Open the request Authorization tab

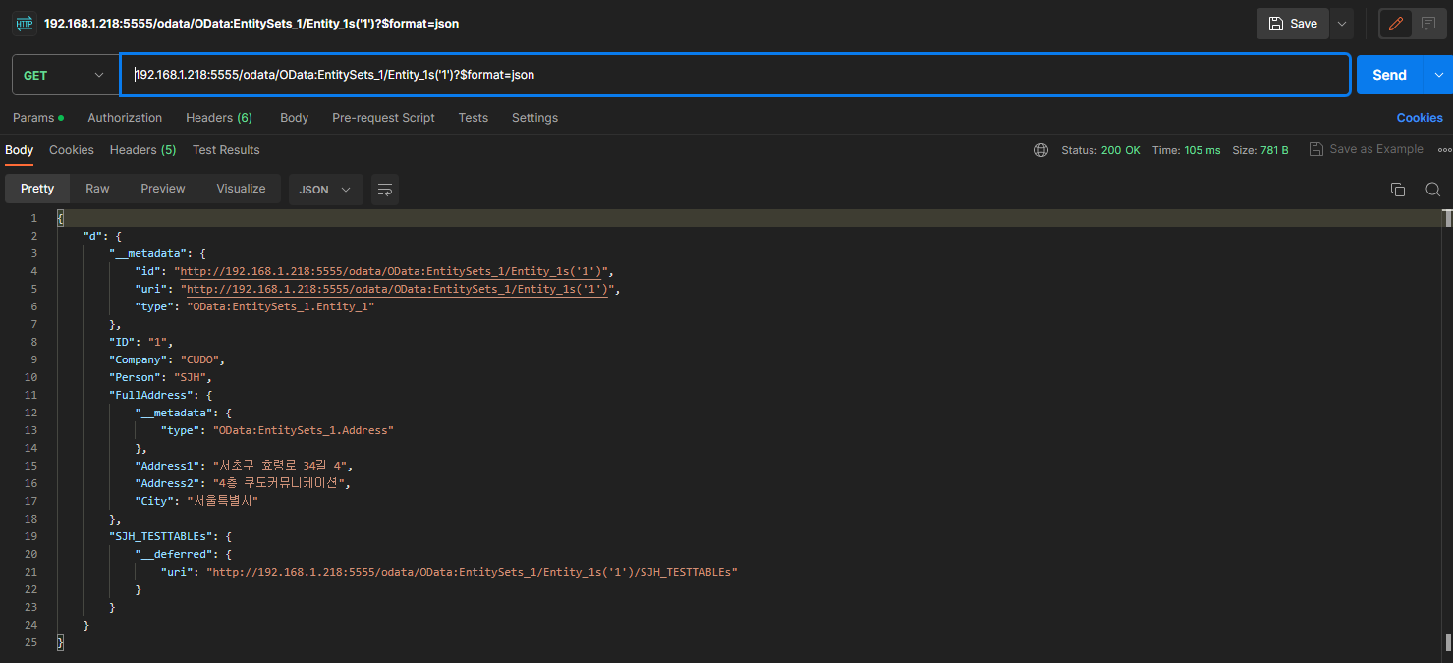tap(125, 118)
